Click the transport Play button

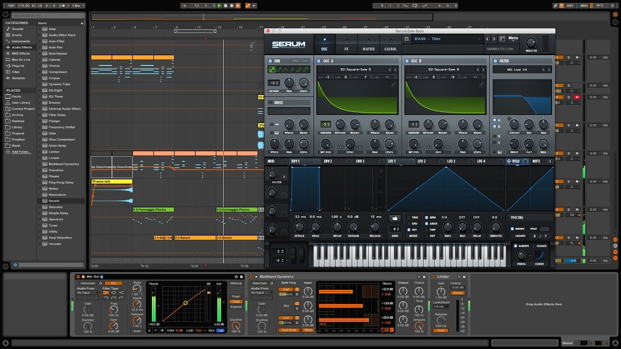[219, 5]
